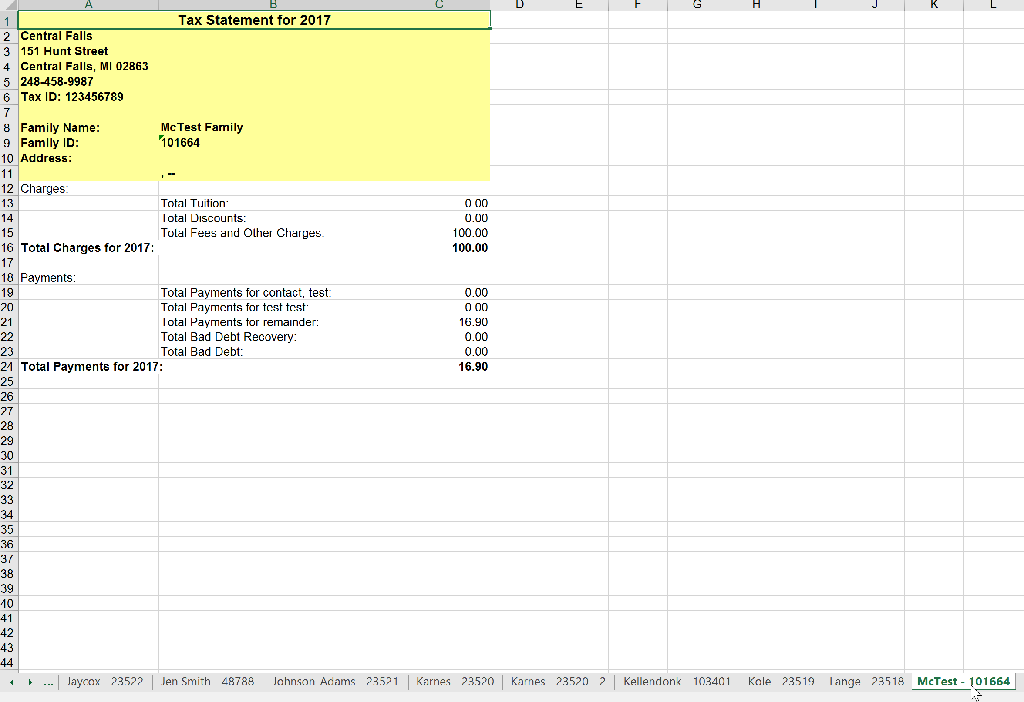Screen dimensions: 1024x702
Task: Click the Tax Statement for 2017 title cell
Action: [254, 20]
